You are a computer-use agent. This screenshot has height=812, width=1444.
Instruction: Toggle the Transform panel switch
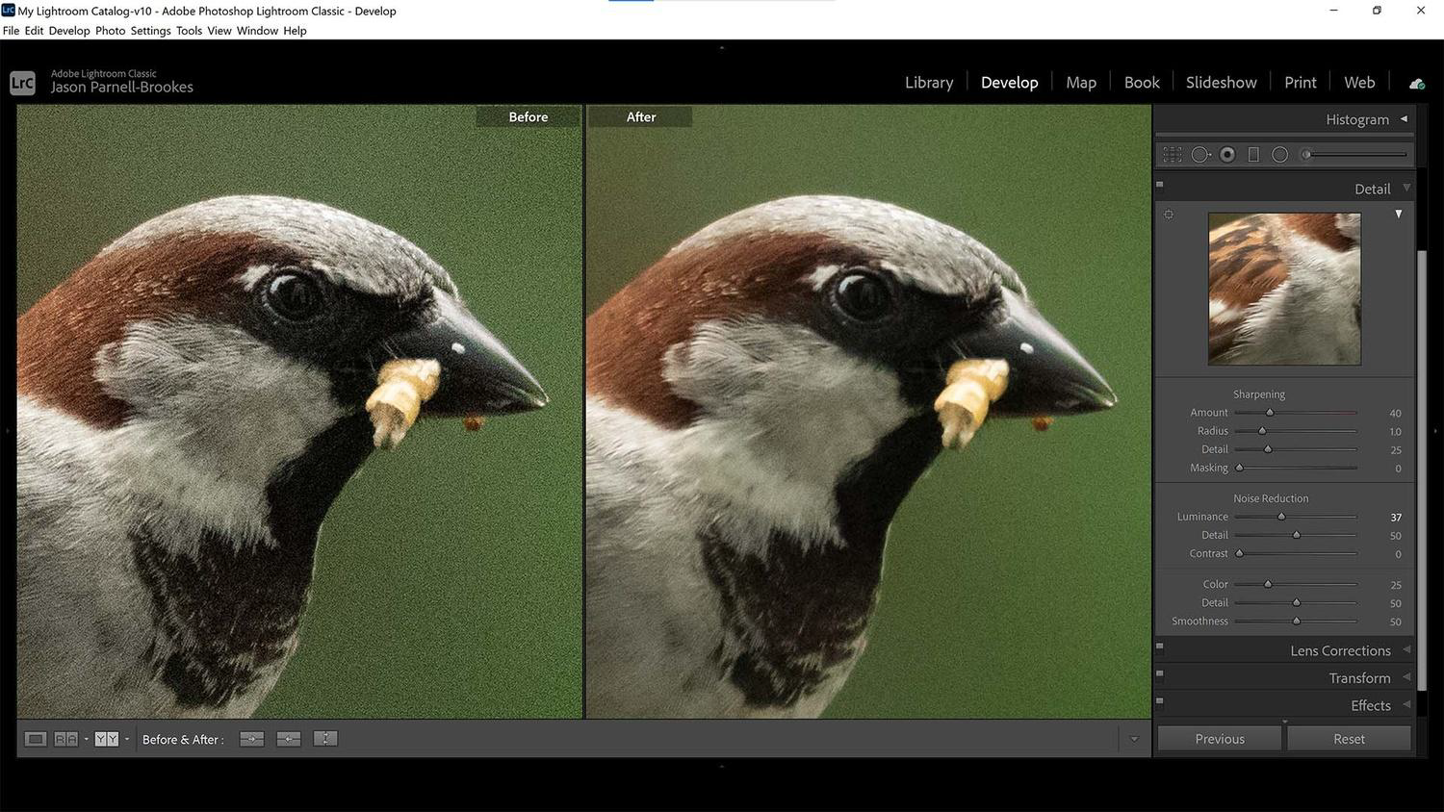1160,674
